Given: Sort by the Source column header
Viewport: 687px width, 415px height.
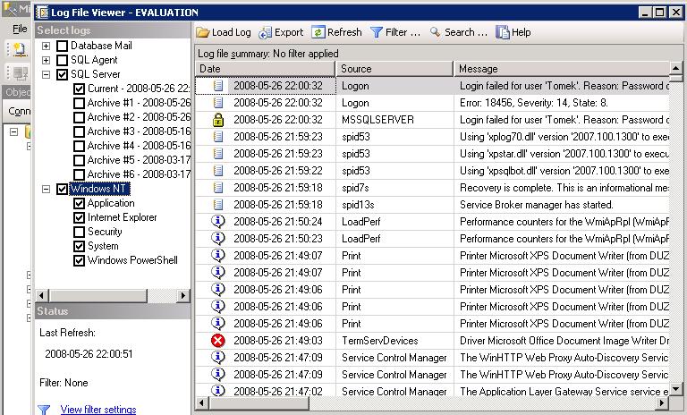Looking at the screenshot, I should click(x=394, y=69).
